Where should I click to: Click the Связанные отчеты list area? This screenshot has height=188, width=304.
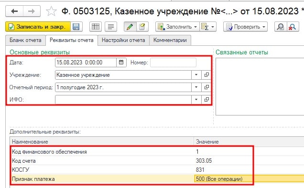coord(260,86)
